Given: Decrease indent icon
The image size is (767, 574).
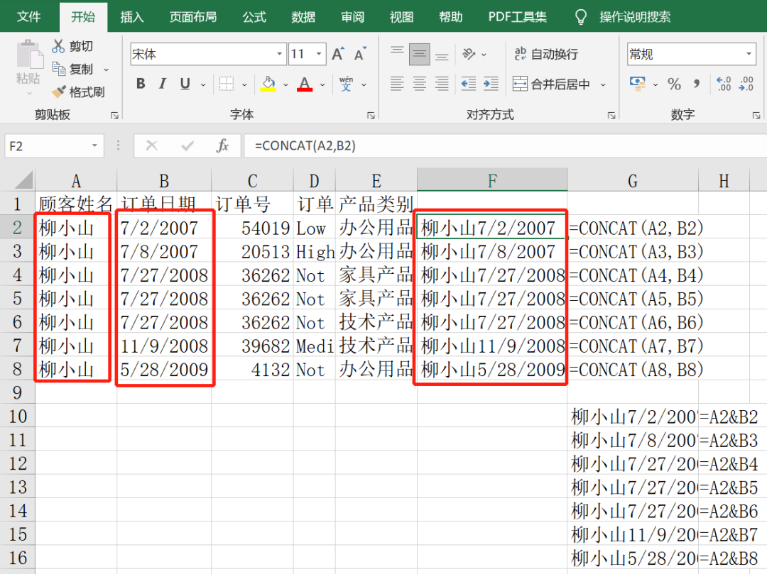Looking at the screenshot, I should click(469, 84).
